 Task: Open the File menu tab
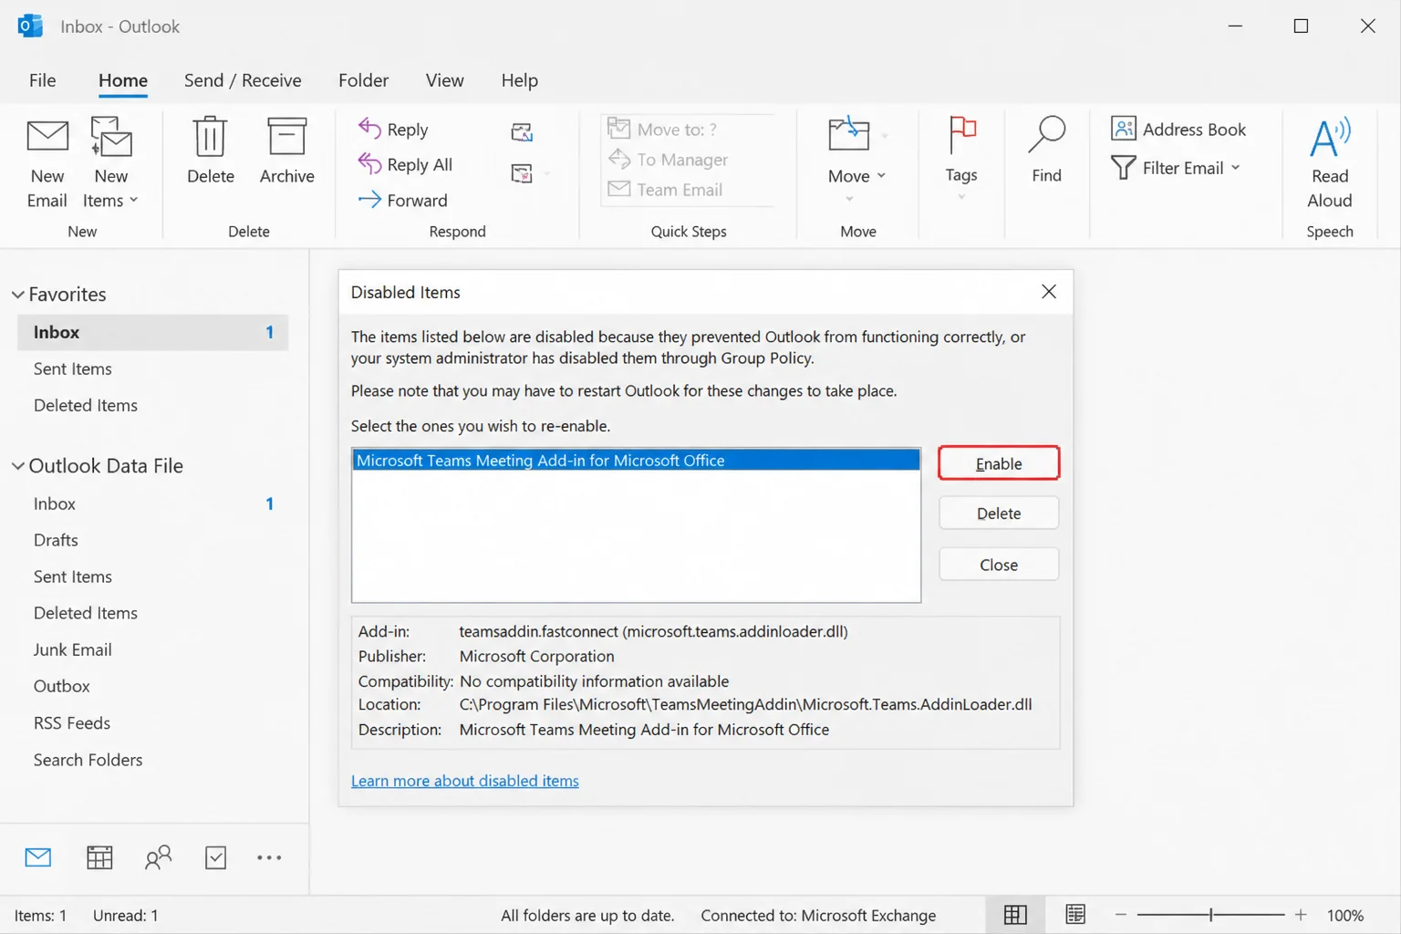coord(42,80)
